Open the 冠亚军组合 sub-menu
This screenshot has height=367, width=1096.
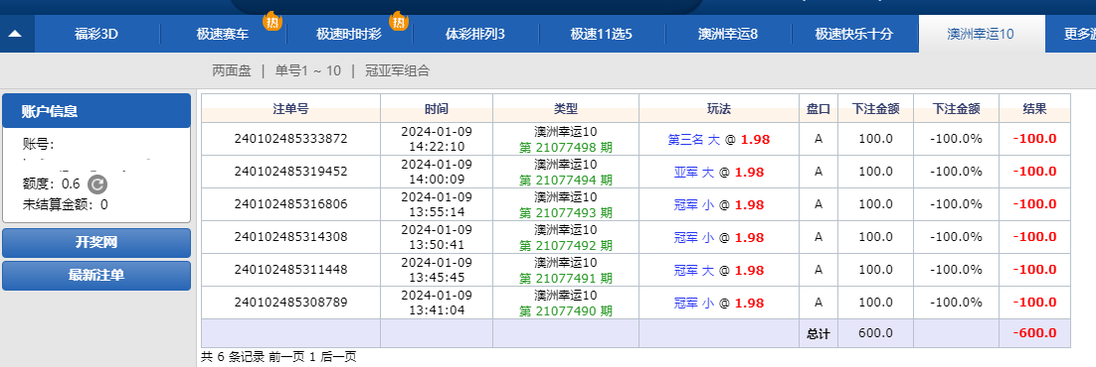coord(397,70)
